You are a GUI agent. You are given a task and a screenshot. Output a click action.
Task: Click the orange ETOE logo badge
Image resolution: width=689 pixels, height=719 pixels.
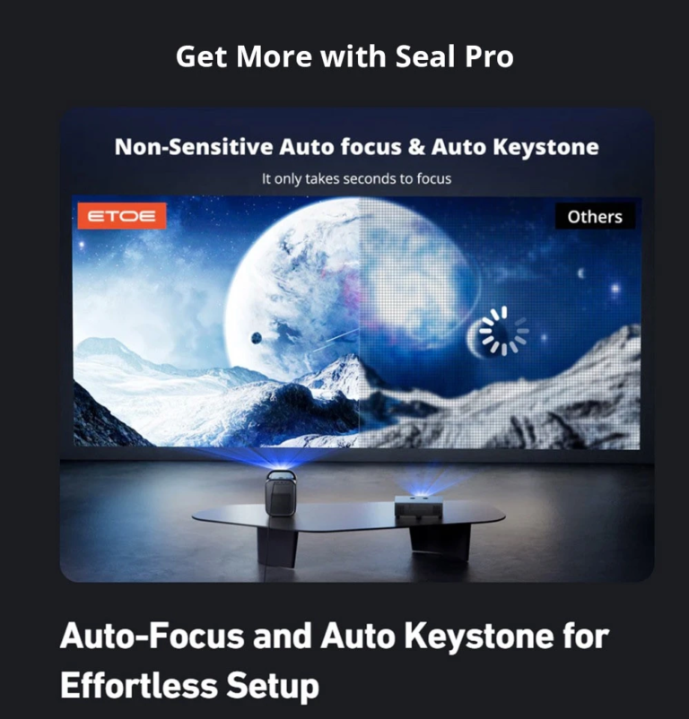coord(121,215)
